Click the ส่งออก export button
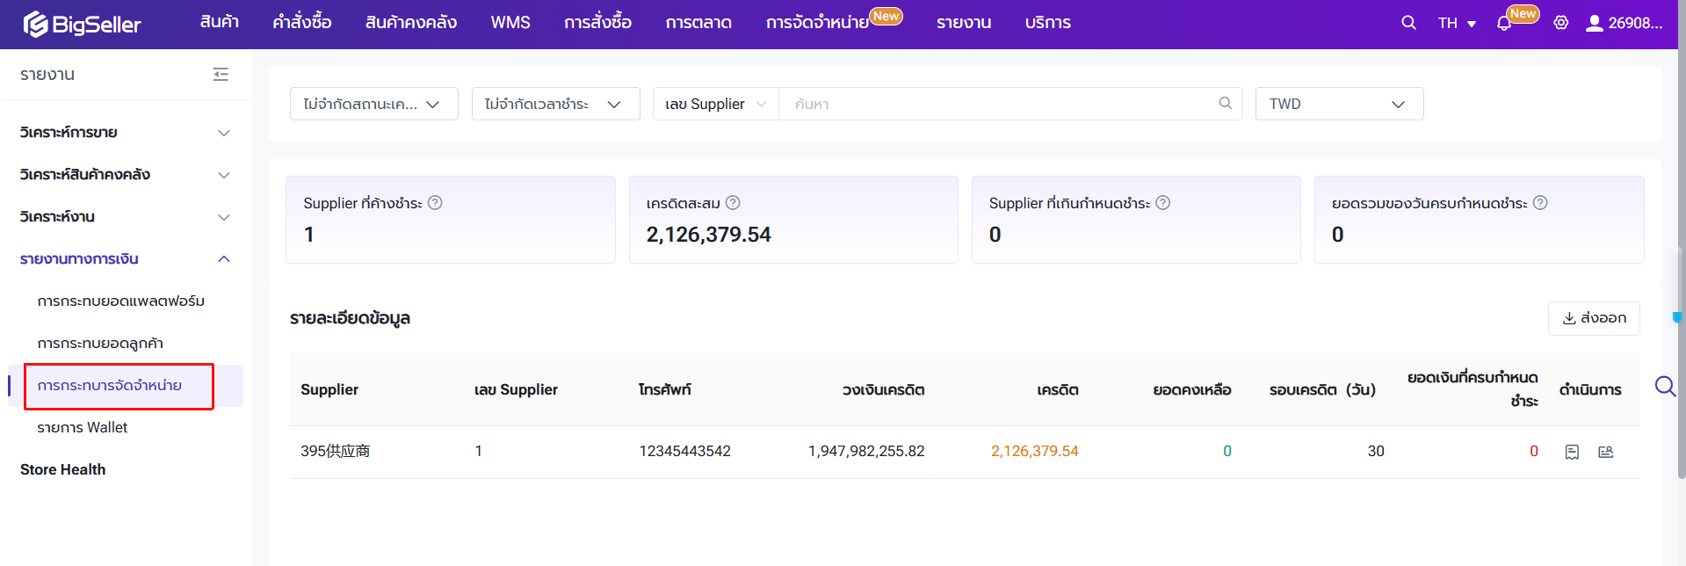1686x566 pixels. point(1593,318)
